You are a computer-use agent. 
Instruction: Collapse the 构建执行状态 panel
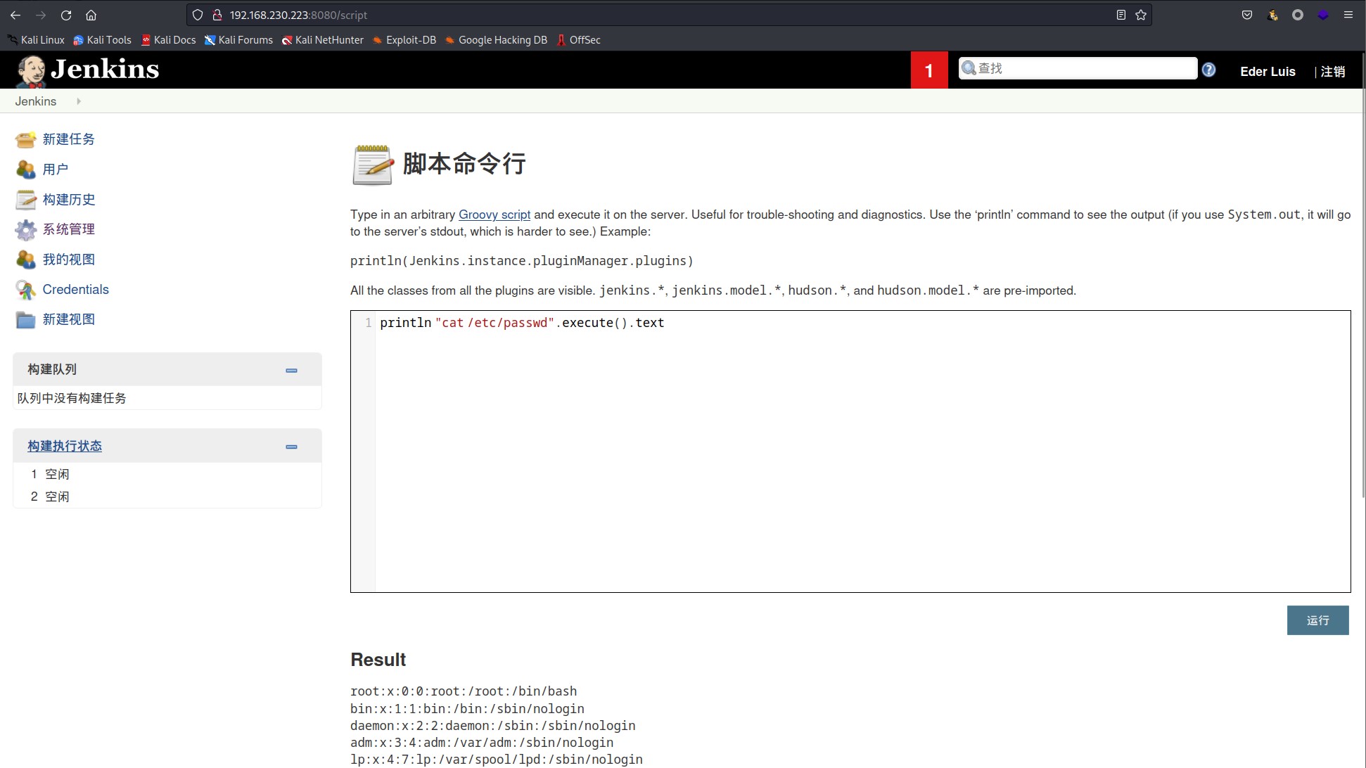291,447
